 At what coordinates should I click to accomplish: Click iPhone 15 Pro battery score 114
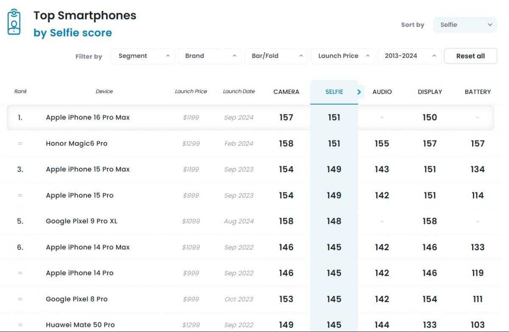coord(478,195)
